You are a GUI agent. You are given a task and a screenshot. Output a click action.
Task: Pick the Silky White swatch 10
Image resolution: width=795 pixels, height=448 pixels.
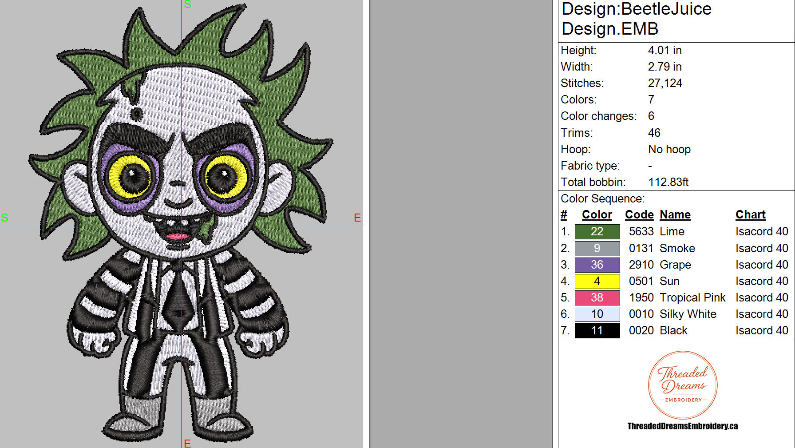pyautogui.click(x=597, y=314)
